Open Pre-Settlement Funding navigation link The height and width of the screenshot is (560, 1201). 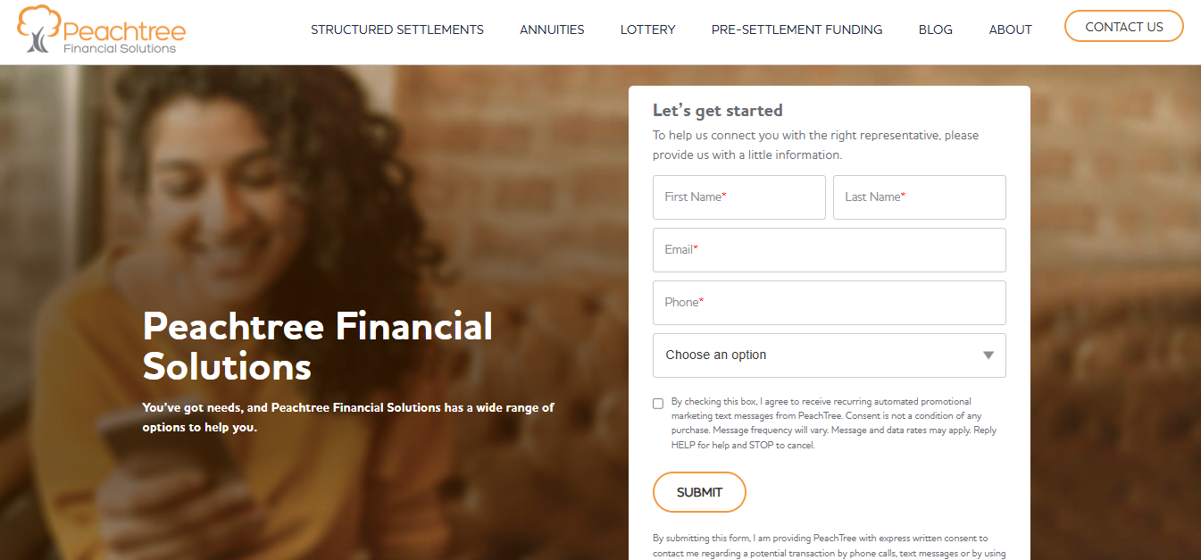click(796, 29)
